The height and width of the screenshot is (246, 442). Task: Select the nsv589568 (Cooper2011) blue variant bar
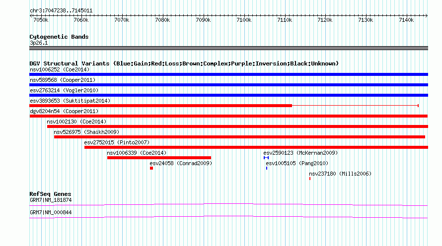pyautogui.click(x=228, y=85)
